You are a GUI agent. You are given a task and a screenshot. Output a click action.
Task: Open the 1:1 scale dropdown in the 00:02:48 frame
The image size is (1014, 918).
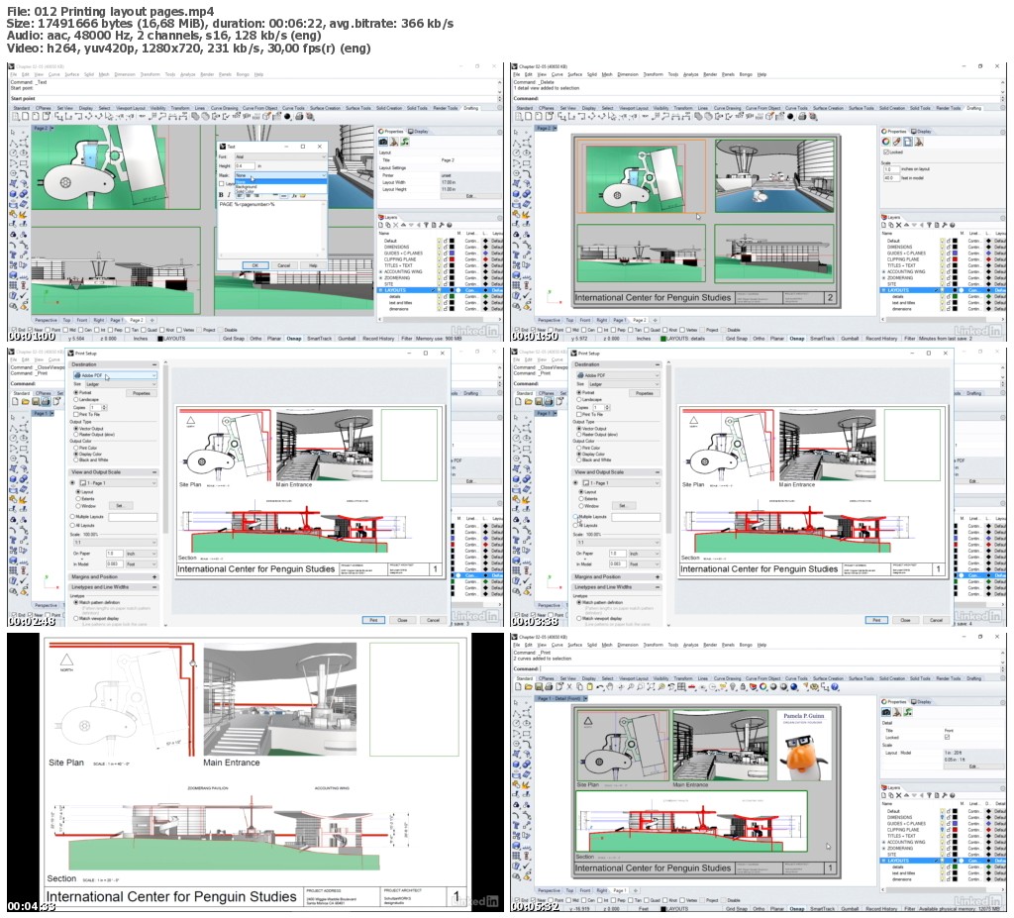(x=115, y=542)
